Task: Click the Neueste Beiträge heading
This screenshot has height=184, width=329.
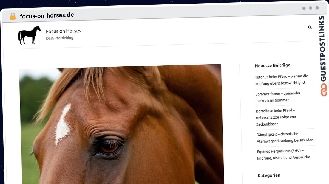Action: pyautogui.click(x=273, y=65)
